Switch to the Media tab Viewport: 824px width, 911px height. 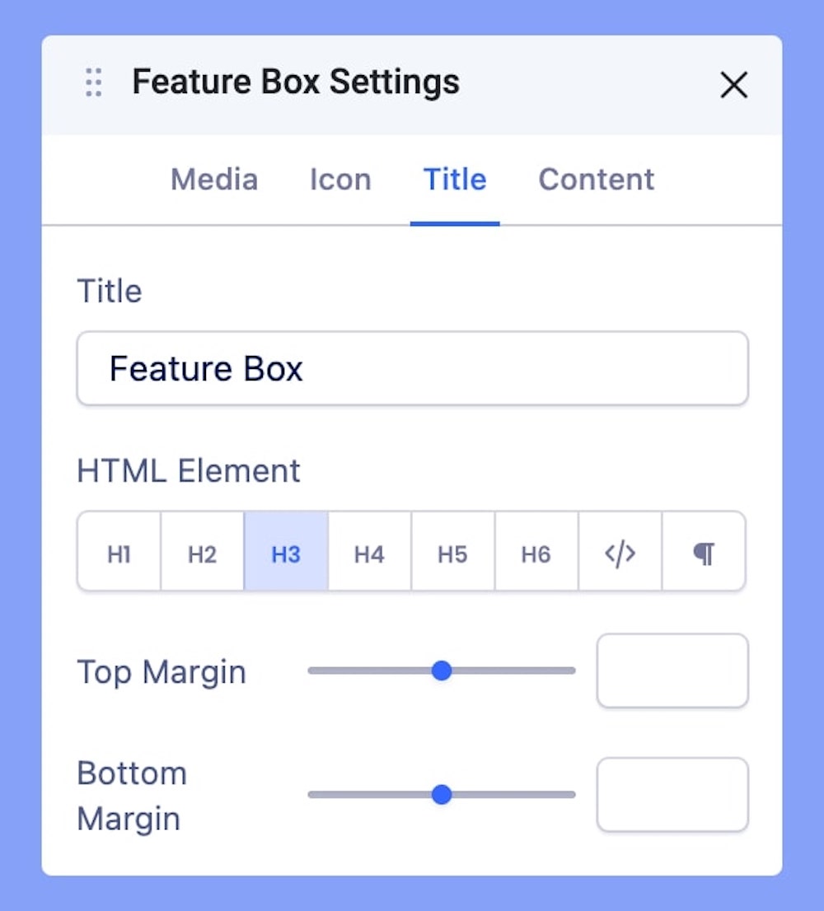(x=214, y=180)
